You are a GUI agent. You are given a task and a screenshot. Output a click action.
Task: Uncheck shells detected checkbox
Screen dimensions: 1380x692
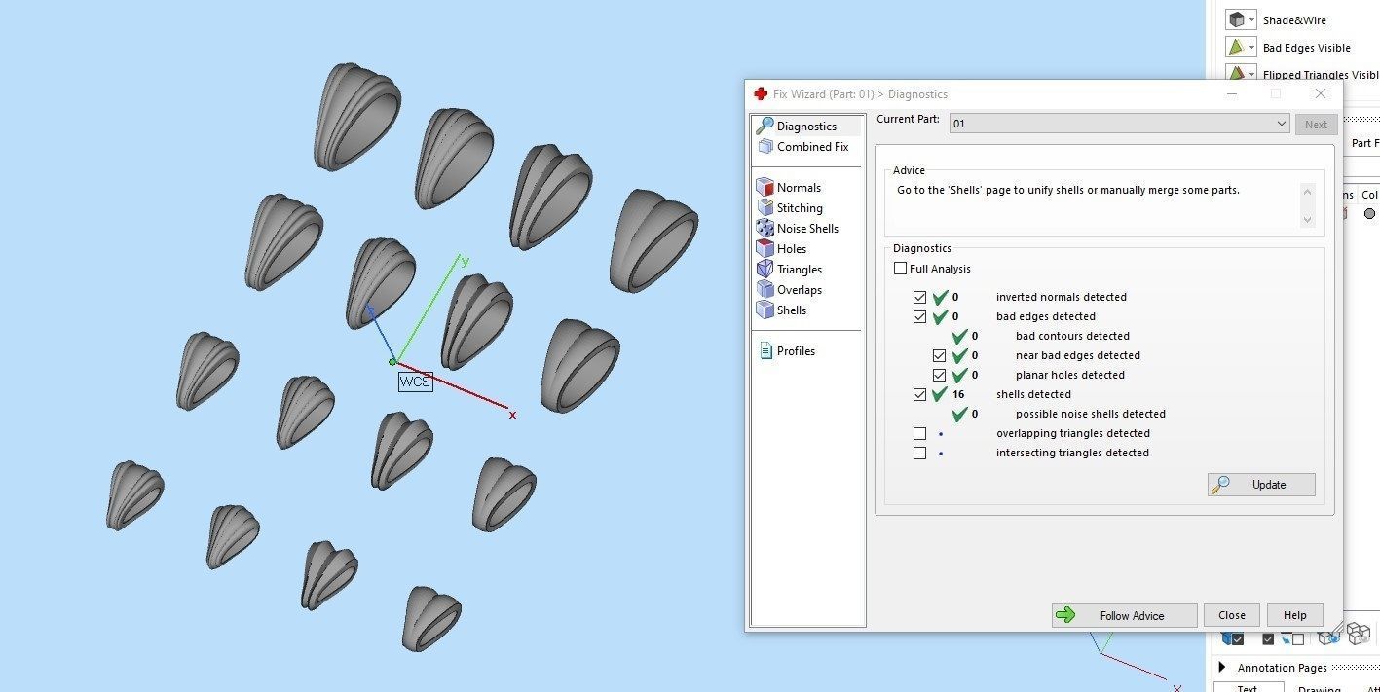919,394
